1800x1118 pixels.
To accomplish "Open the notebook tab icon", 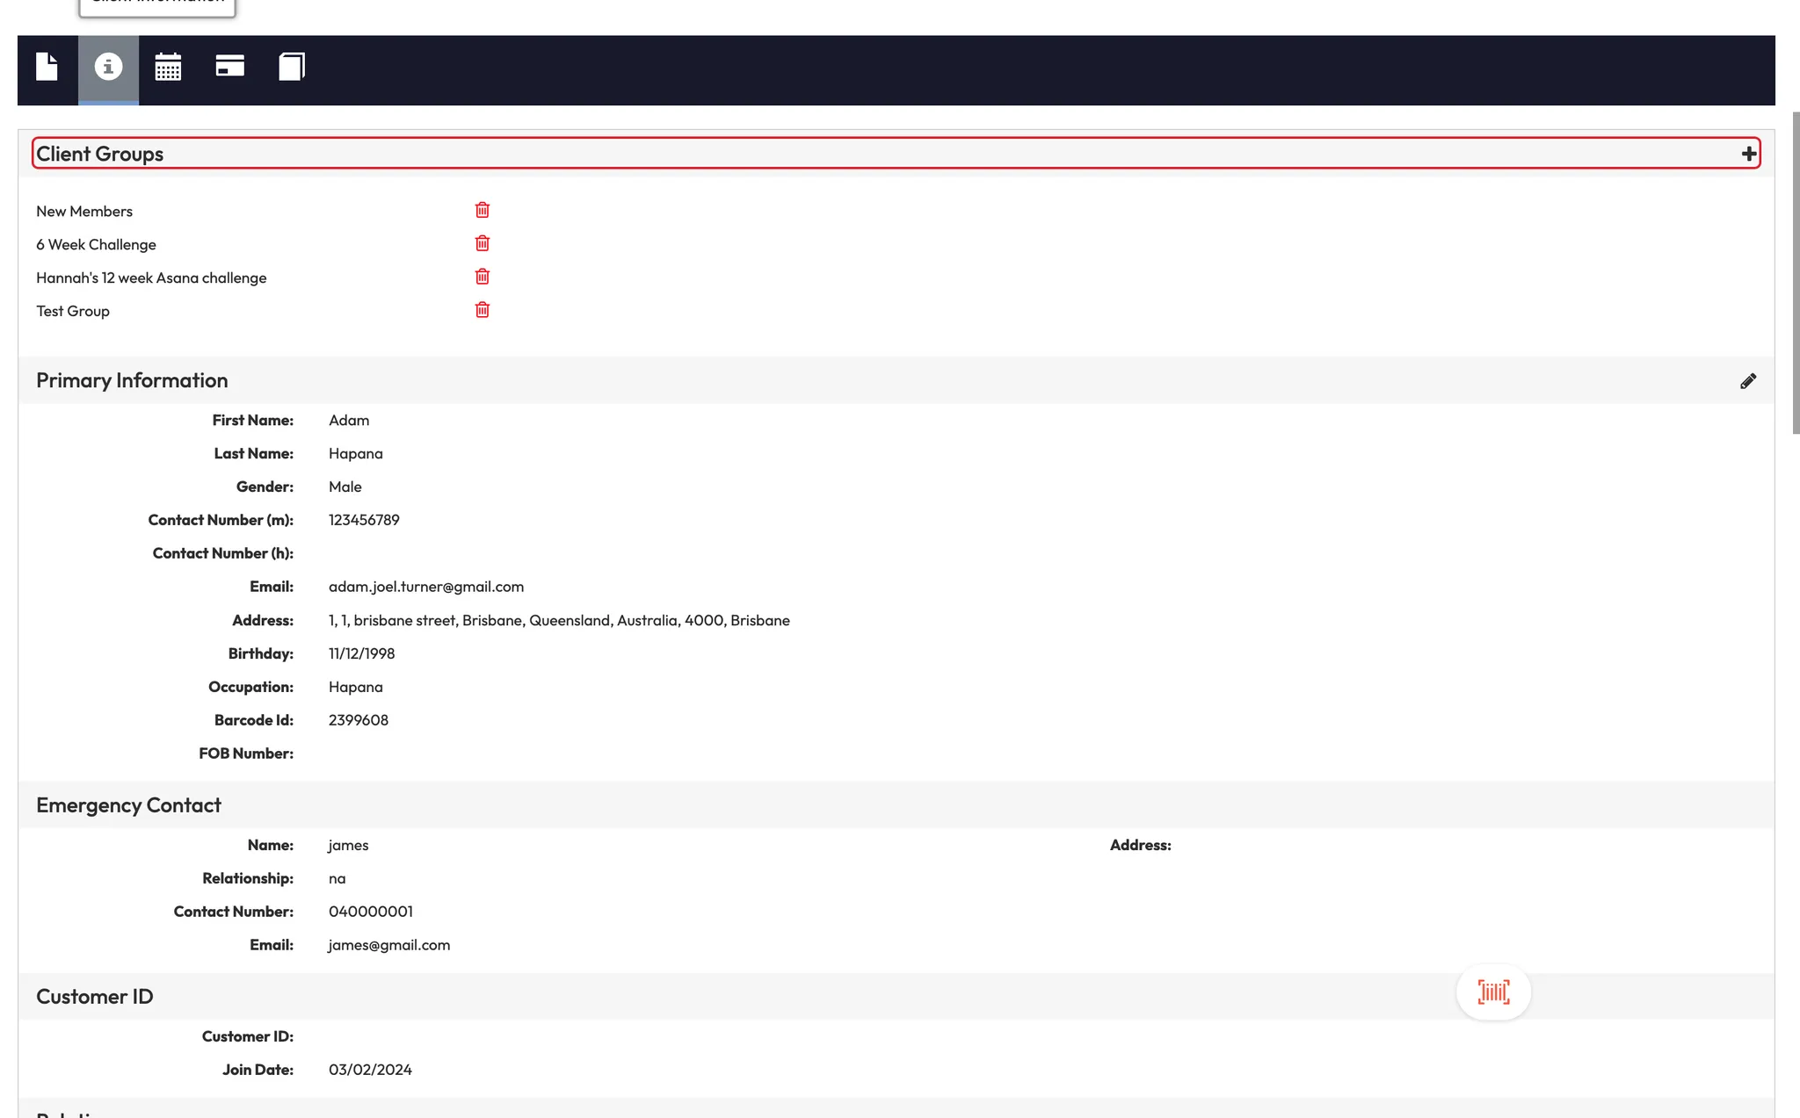I will [291, 67].
